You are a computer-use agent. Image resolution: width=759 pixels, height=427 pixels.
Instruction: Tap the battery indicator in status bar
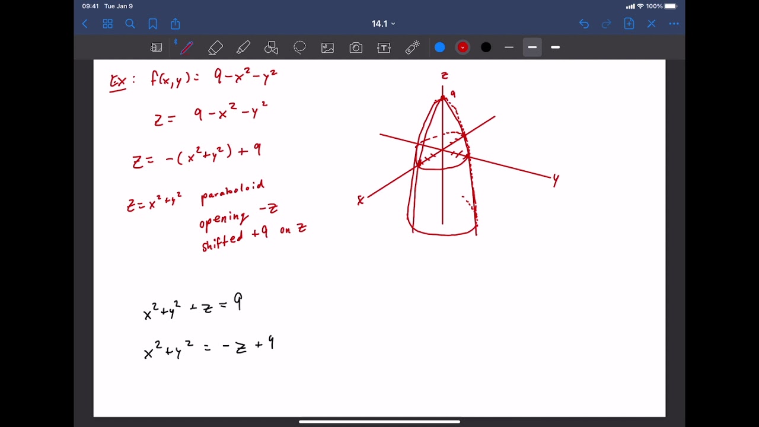click(670, 6)
